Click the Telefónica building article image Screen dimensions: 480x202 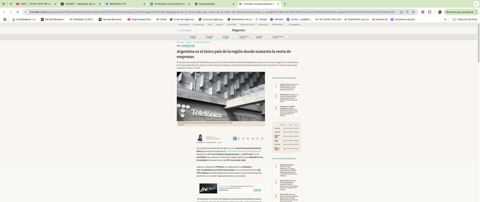(x=220, y=97)
